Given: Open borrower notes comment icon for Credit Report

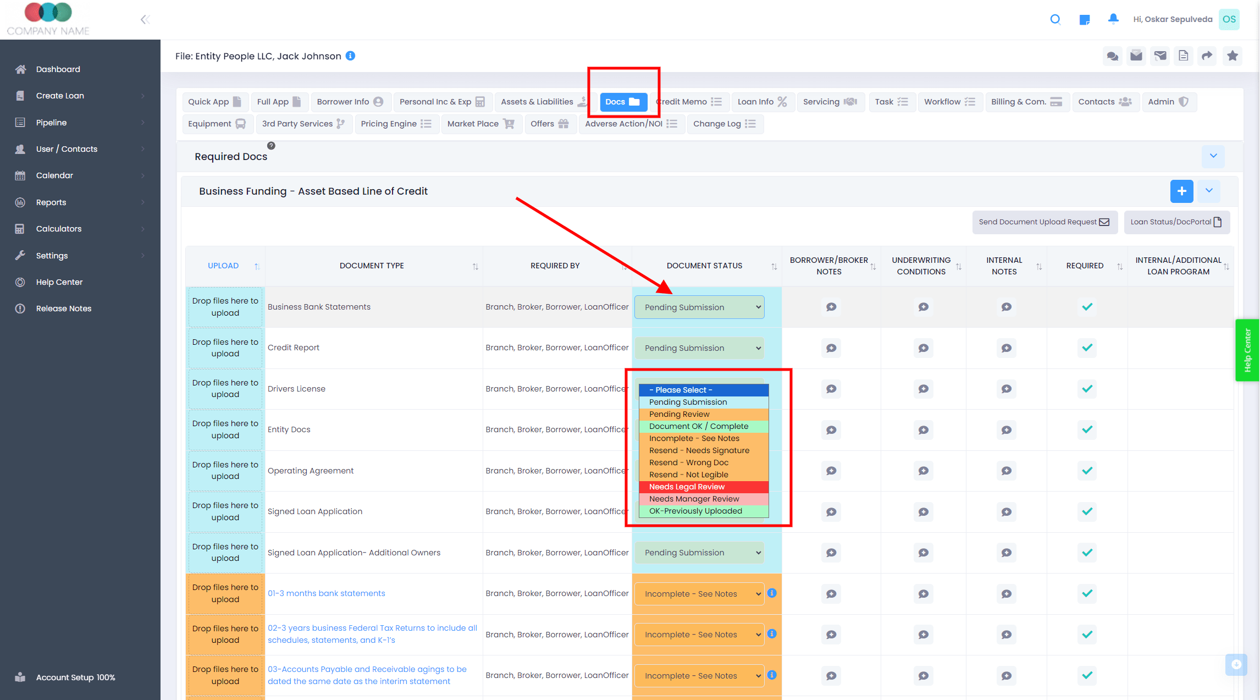Looking at the screenshot, I should point(831,348).
